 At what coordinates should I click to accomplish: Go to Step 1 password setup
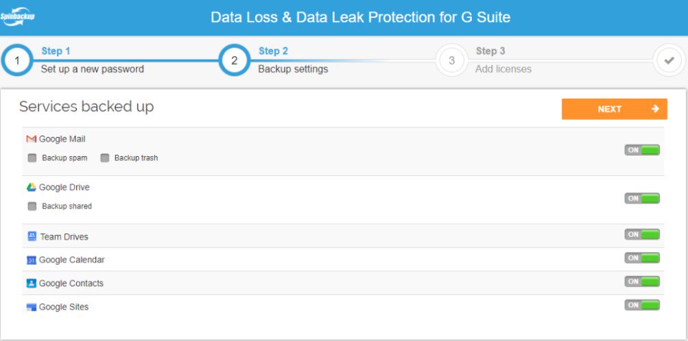(x=17, y=60)
